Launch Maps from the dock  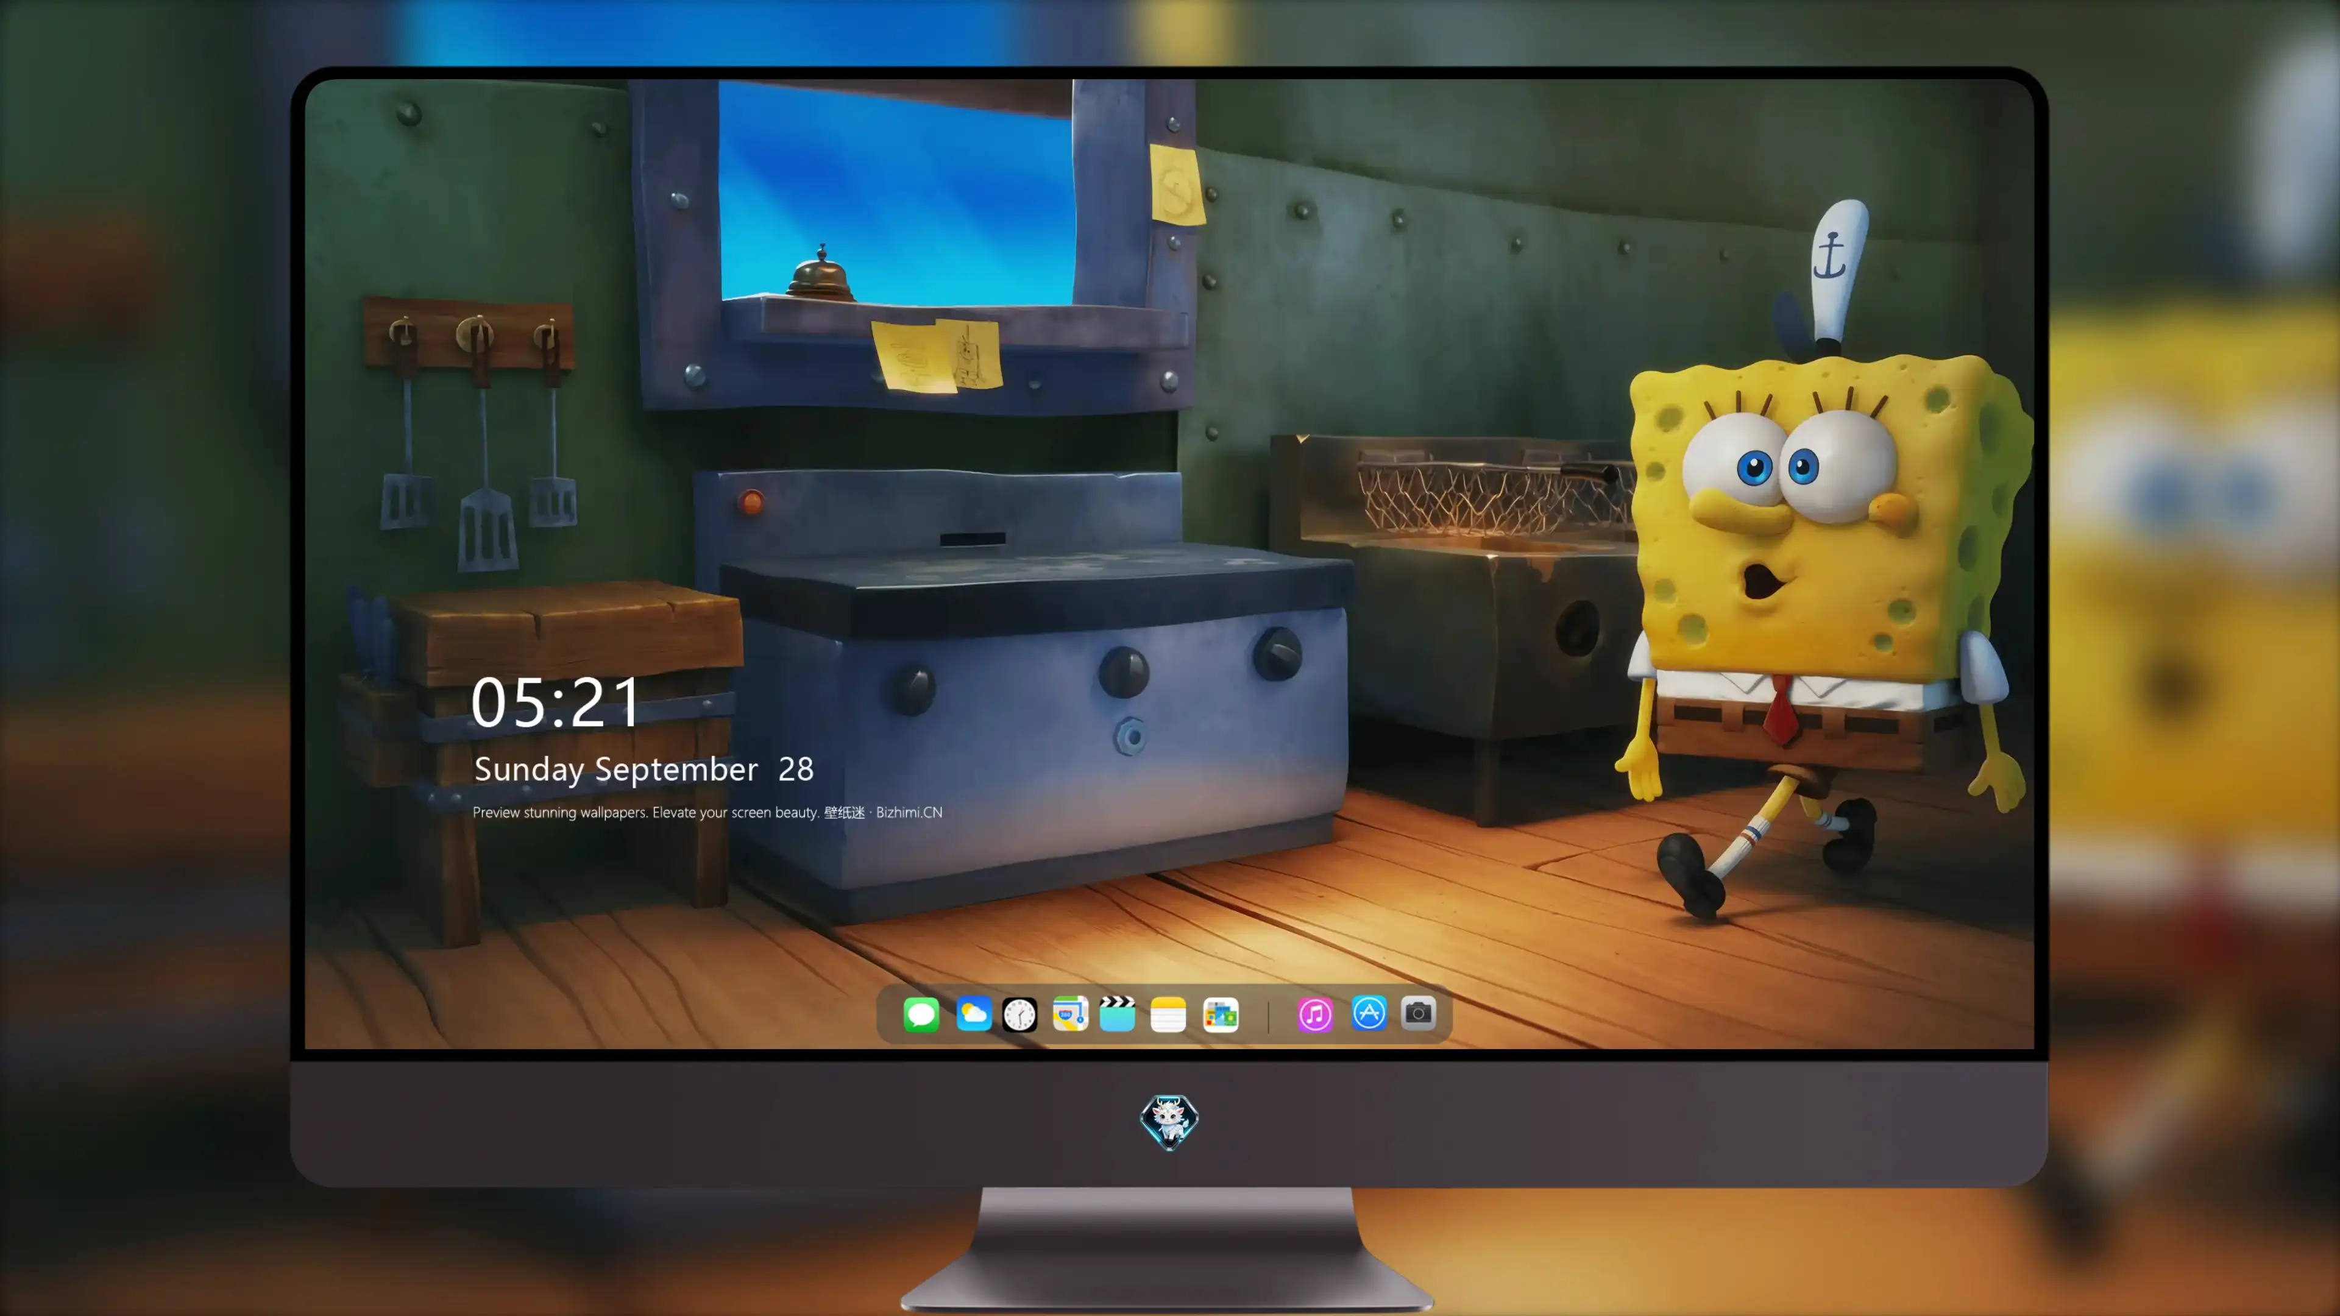tap(1070, 1014)
